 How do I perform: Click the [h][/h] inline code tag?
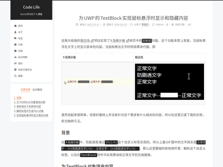click(111, 142)
